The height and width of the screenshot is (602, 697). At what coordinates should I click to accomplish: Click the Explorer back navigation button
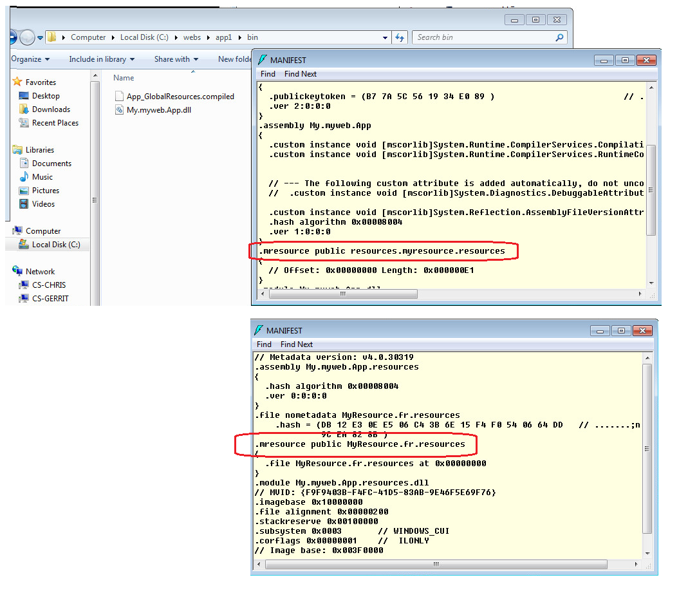click(x=12, y=37)
